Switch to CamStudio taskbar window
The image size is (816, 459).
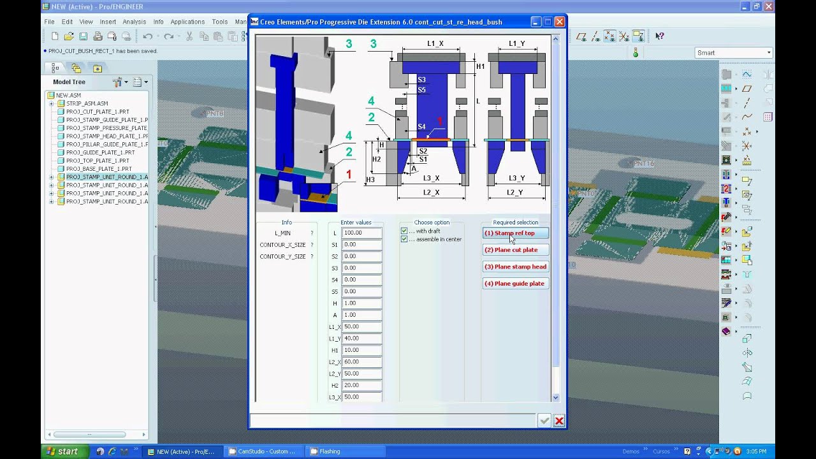(x=263, y=451)
